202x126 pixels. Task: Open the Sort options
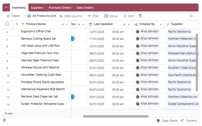128,16
